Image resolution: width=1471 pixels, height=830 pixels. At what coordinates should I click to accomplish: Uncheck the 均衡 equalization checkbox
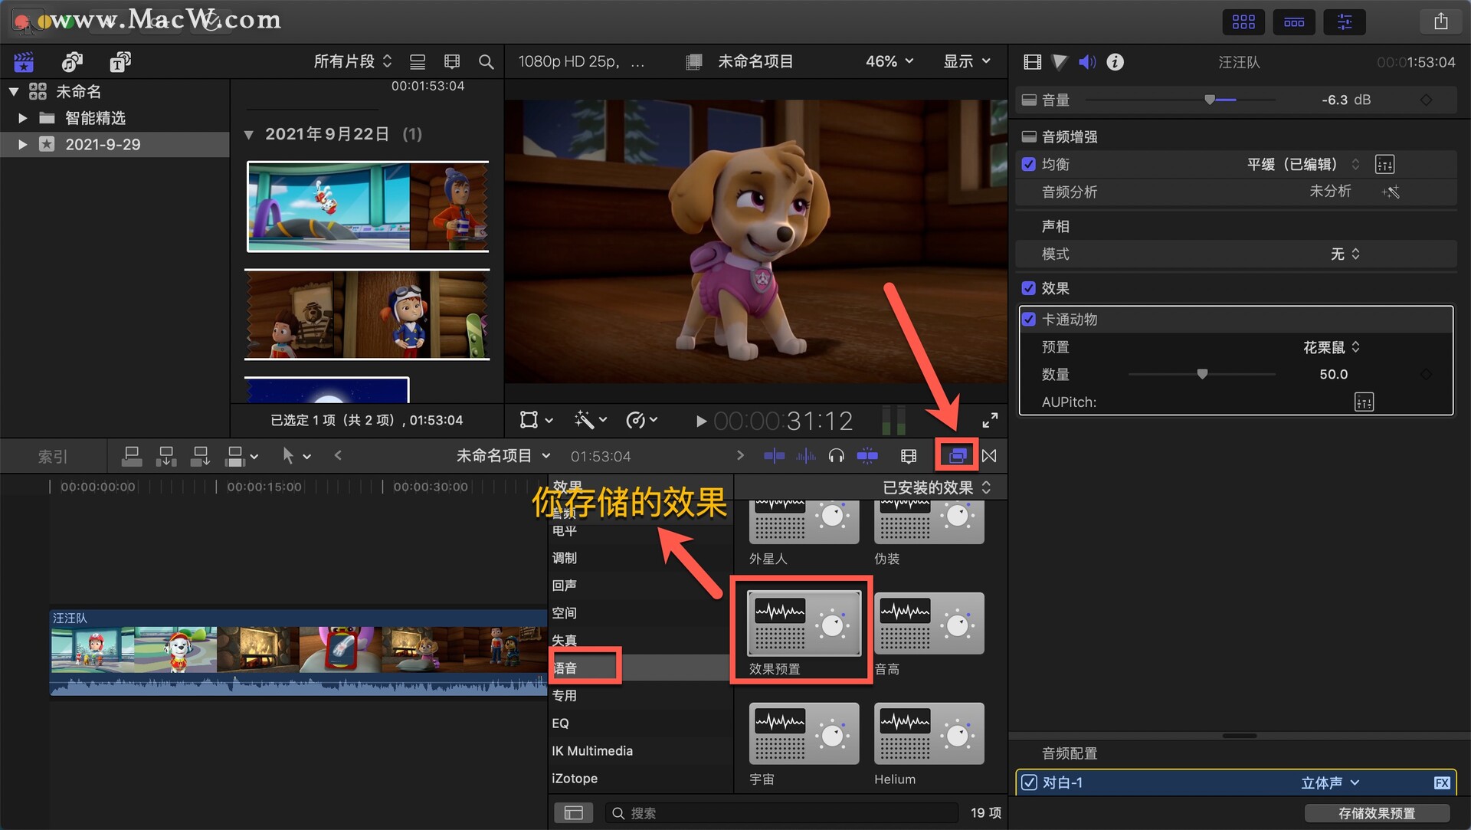point(1029,164)
